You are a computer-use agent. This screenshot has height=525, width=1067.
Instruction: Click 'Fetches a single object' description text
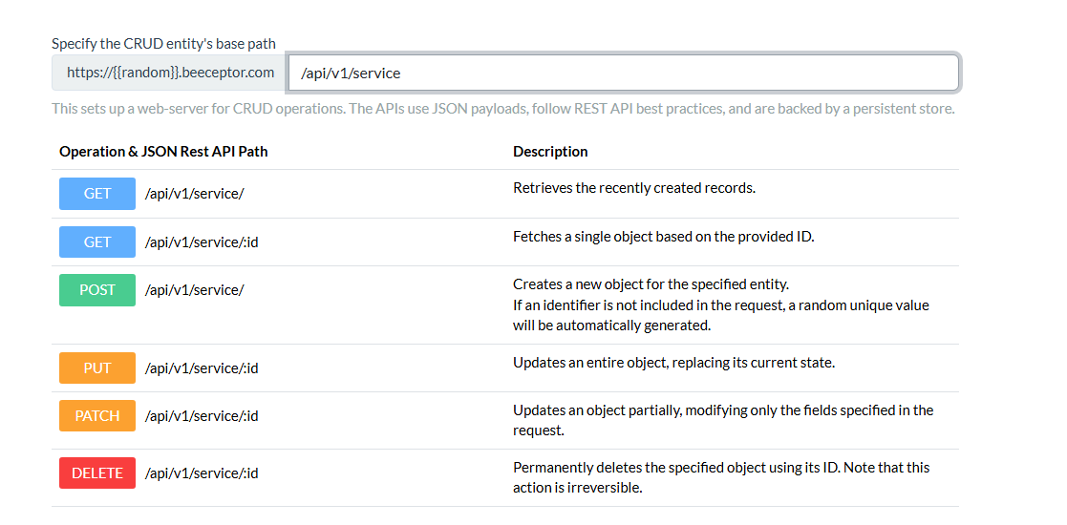click(664, 237)
